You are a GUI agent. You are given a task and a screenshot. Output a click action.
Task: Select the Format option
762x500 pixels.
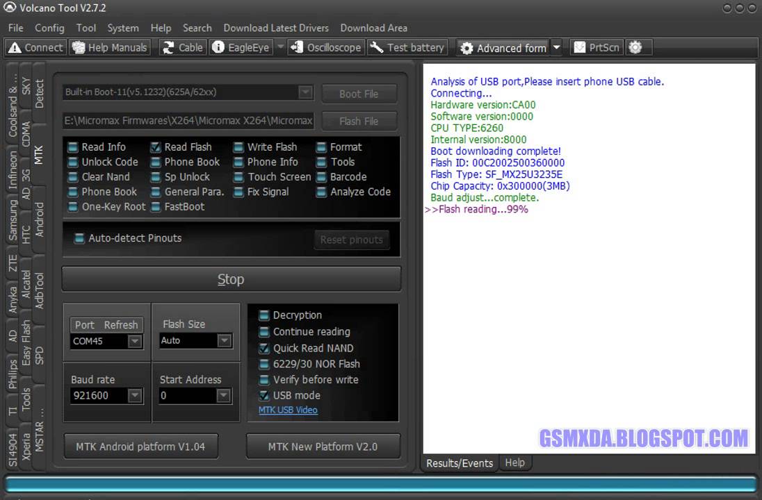339,147
